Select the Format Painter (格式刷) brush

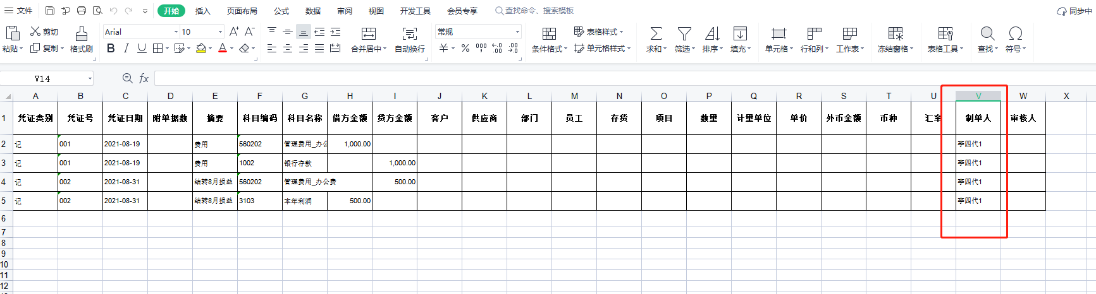point(81,39)
